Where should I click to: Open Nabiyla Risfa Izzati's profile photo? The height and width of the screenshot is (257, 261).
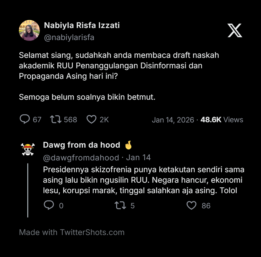pos(29,30)
